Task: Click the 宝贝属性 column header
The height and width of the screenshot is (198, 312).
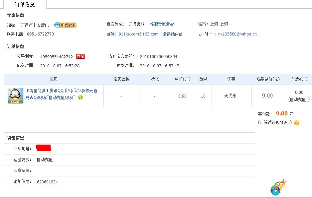Action: coord(122,79)
